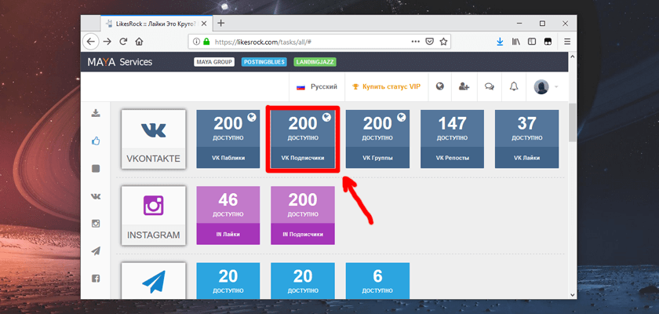
Task: Open the user avatar profile dropdown
Action: 545,86
